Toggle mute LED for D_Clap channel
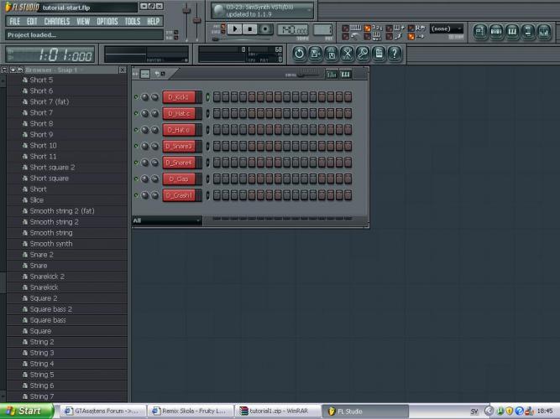Screen dimensions: 560x419 coord(135,178)
